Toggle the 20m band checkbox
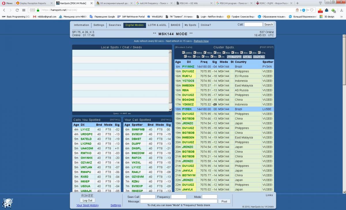The height and width of the screenshot is (210, 346). pos(250,53)
